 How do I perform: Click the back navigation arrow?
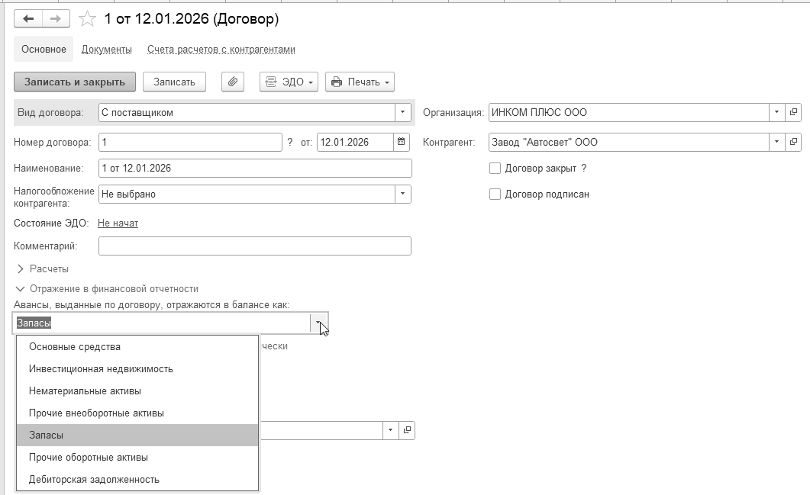tap(29, 18)
